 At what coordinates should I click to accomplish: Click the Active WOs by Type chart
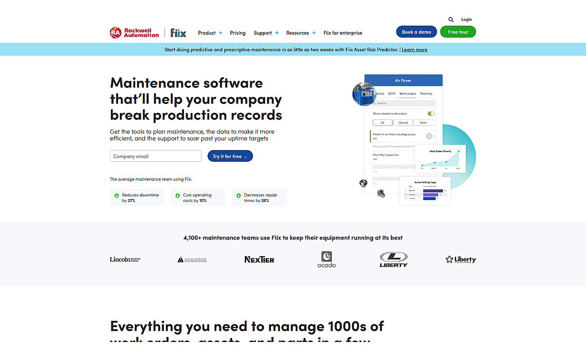point(425,191)
